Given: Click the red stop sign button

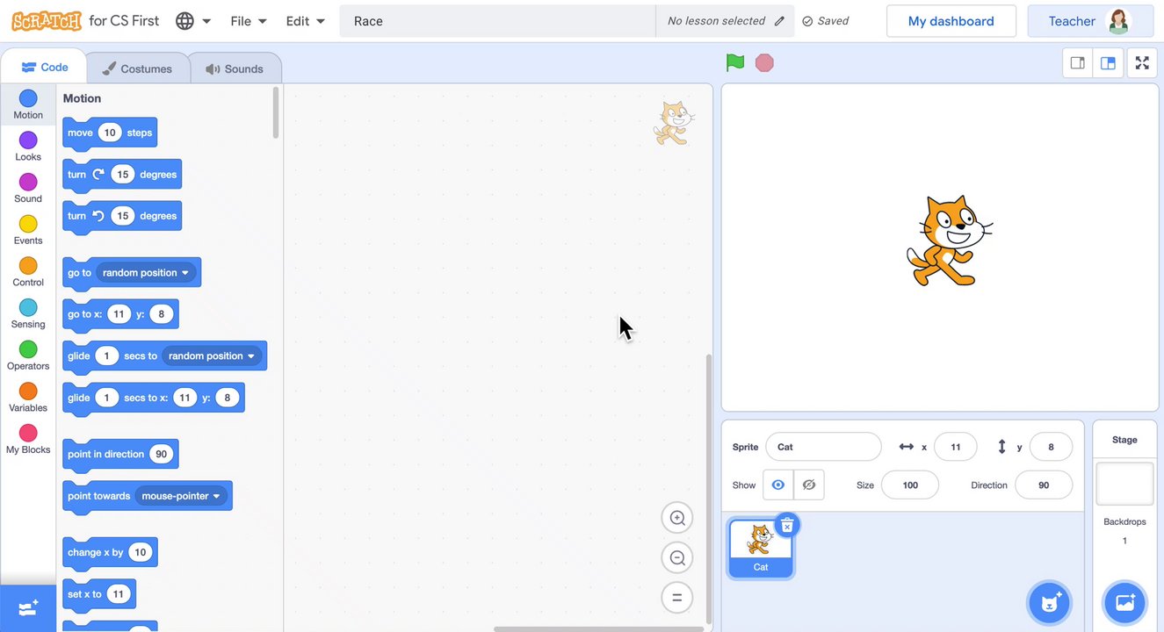Looking at the screenshot, I should (764, 62).
